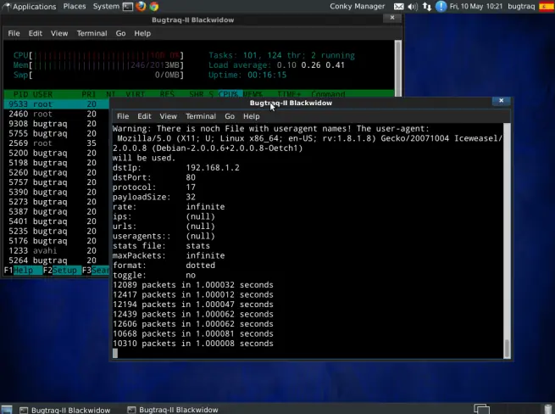The height and width of the screenshot is (414, 555).
Task: Open View menu in the back htop window
Action: 59,33
